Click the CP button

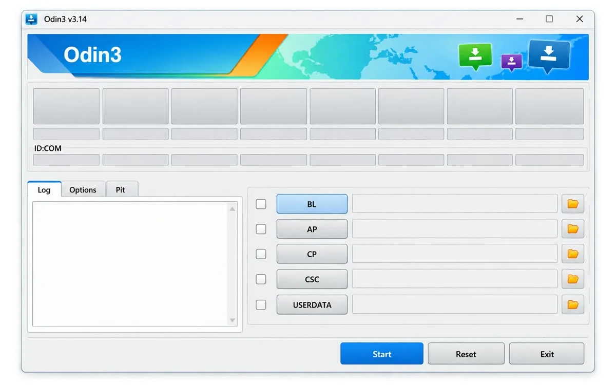coord(312,254)
